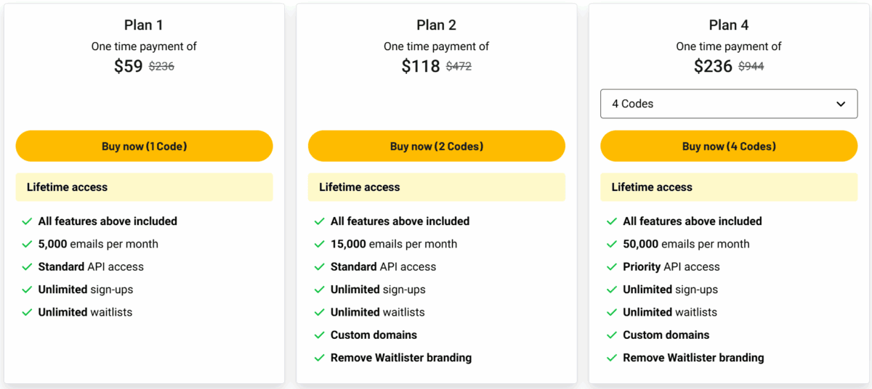Viewport: 872px width, 389px height.
Task: Click Lifetime access banner in Plan 4
Action: 729,187
